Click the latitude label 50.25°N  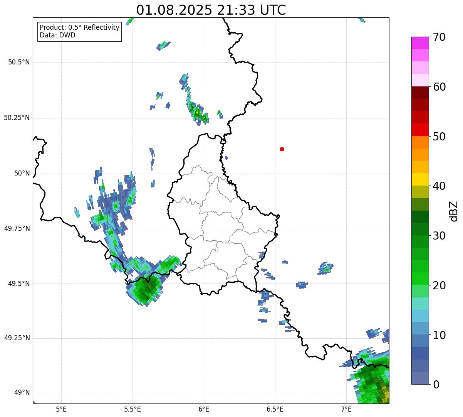(x=17, y=118)
